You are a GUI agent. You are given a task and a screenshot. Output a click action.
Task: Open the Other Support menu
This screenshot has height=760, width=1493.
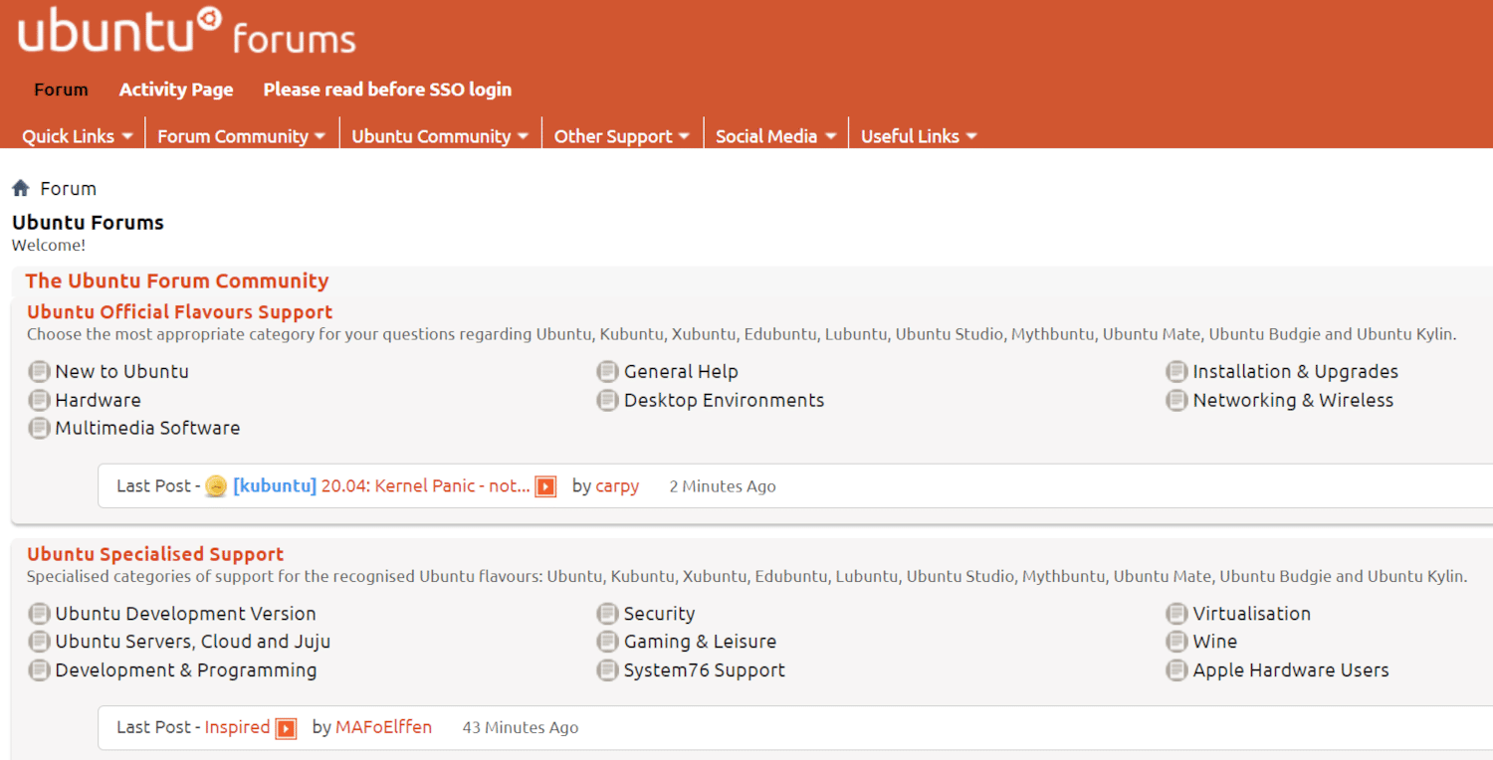point(612,135)
